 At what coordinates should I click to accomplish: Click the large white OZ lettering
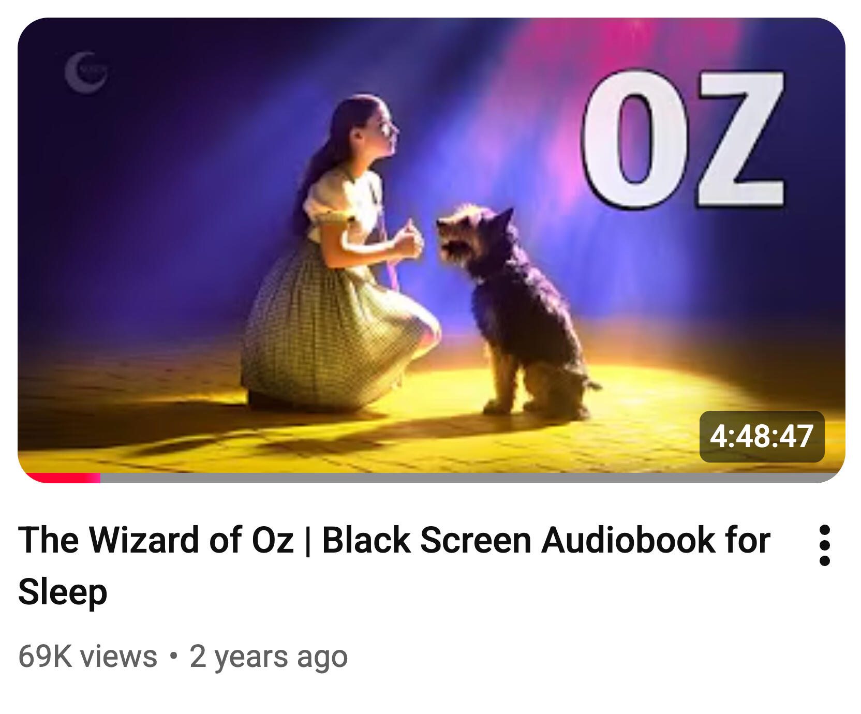(x=683, y=139)
